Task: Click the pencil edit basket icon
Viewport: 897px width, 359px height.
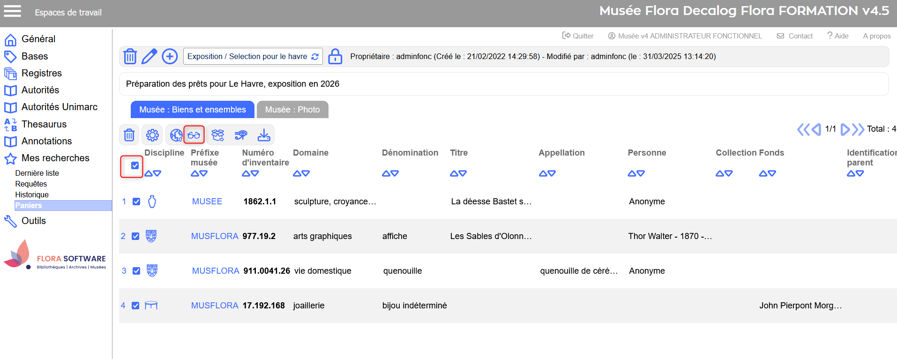Action: pos(149,56)
